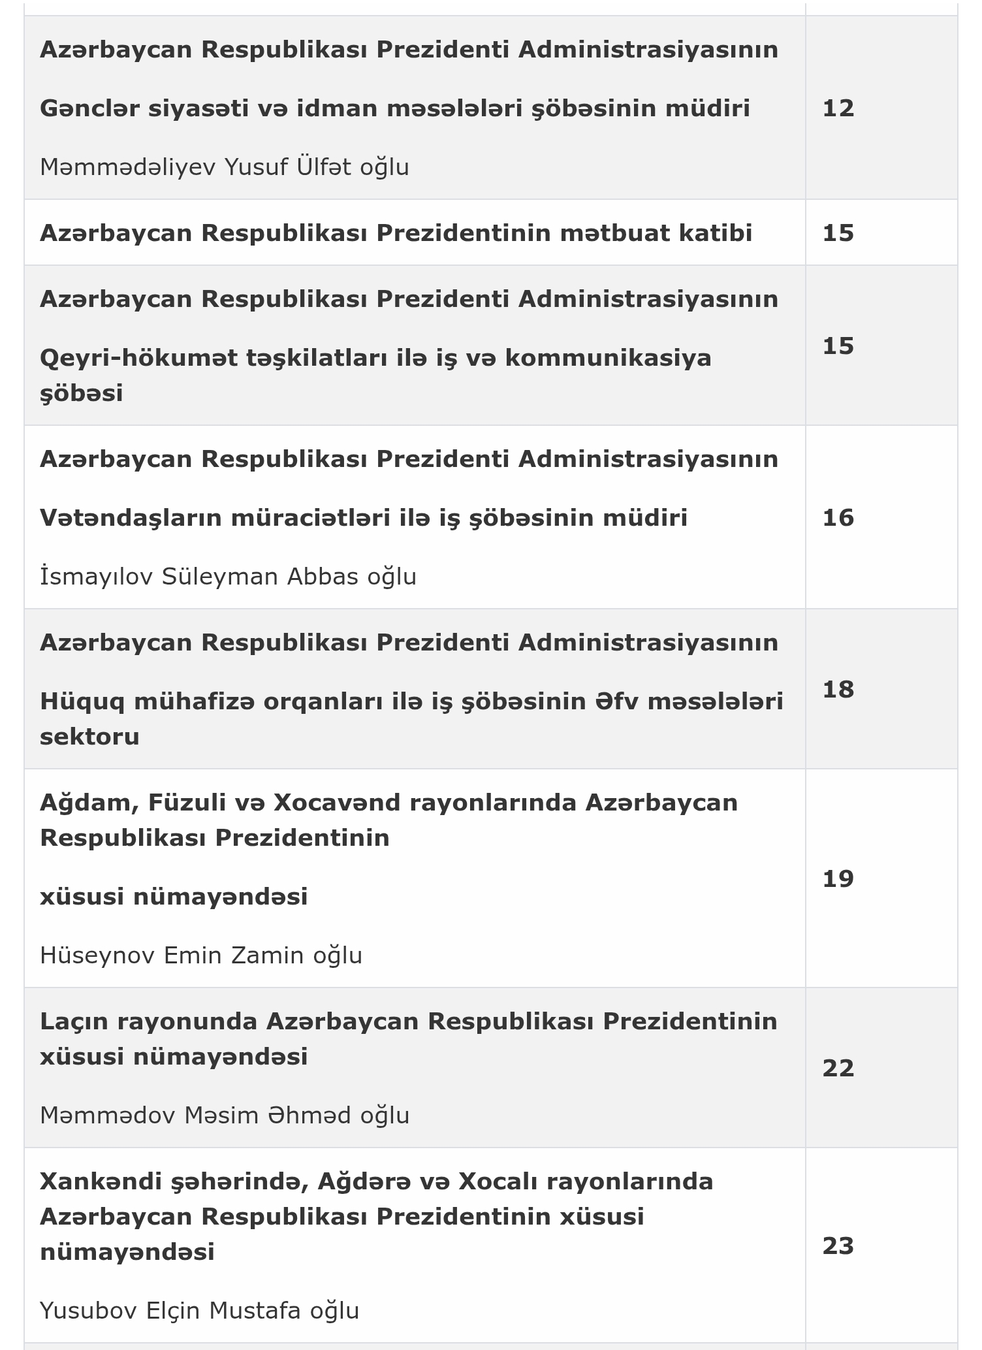Viewport: 982px width, 1350px height.
Task: Select the name Yusubov Elçin Mustafa oğlu
Action: pyautogui.click(x=199, y=1311)
